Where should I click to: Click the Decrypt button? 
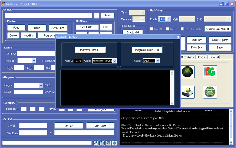[x=69, y=125]
